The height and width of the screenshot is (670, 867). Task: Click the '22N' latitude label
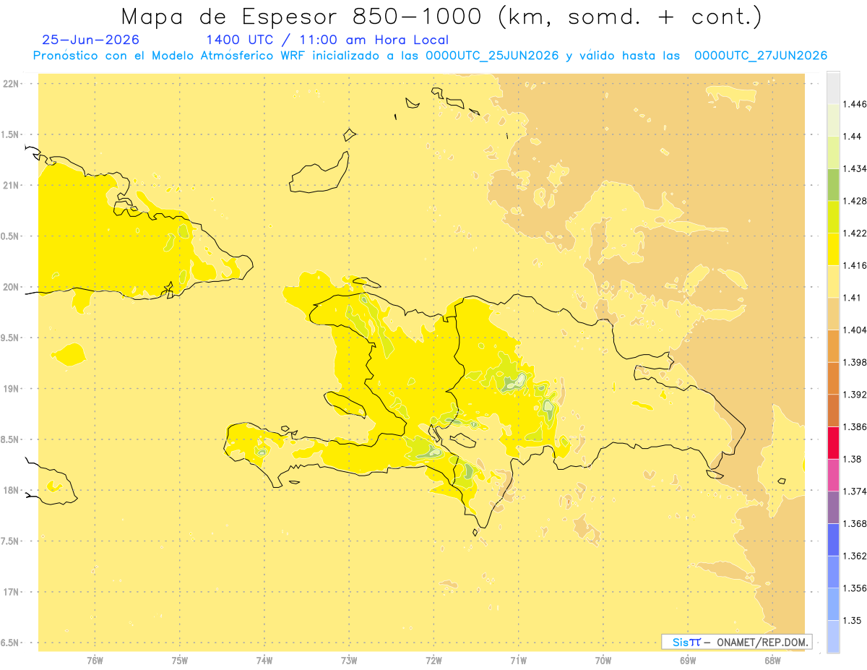click(12, 84)
